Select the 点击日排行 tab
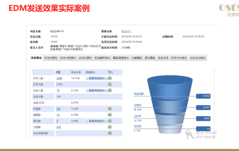 pyautogui.click(x=85, y=58)
